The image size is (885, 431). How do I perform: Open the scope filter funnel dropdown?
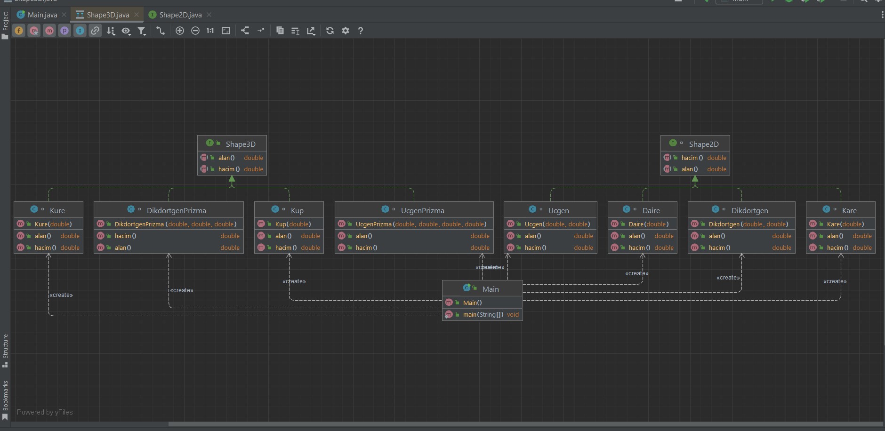point(142,31)
